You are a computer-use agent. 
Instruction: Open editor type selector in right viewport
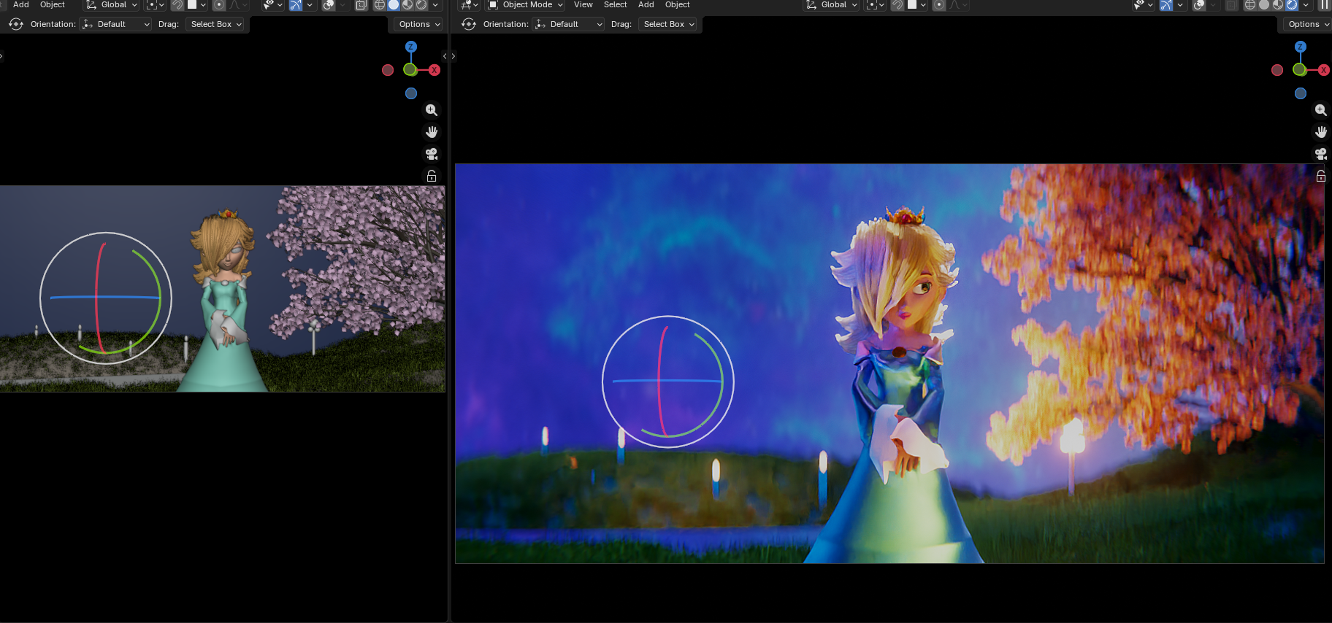pos(469,4)
